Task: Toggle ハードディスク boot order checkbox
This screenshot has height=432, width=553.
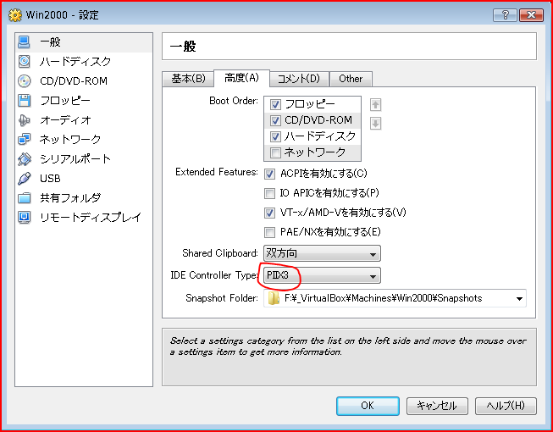Action: pos(275,136)
